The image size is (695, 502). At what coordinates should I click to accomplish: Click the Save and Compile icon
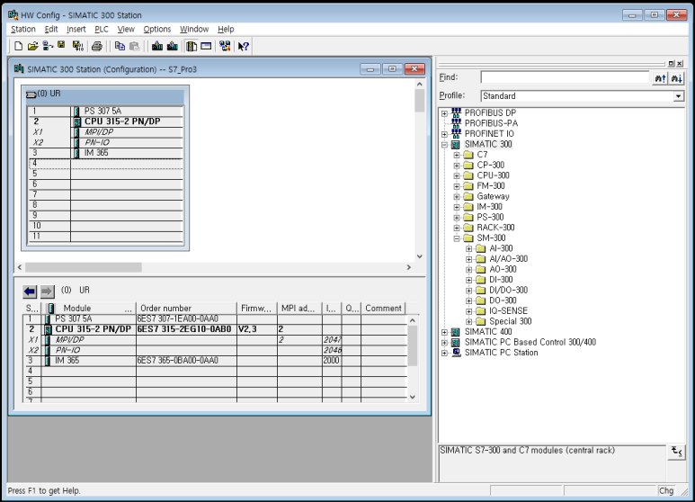coord(78,46)
